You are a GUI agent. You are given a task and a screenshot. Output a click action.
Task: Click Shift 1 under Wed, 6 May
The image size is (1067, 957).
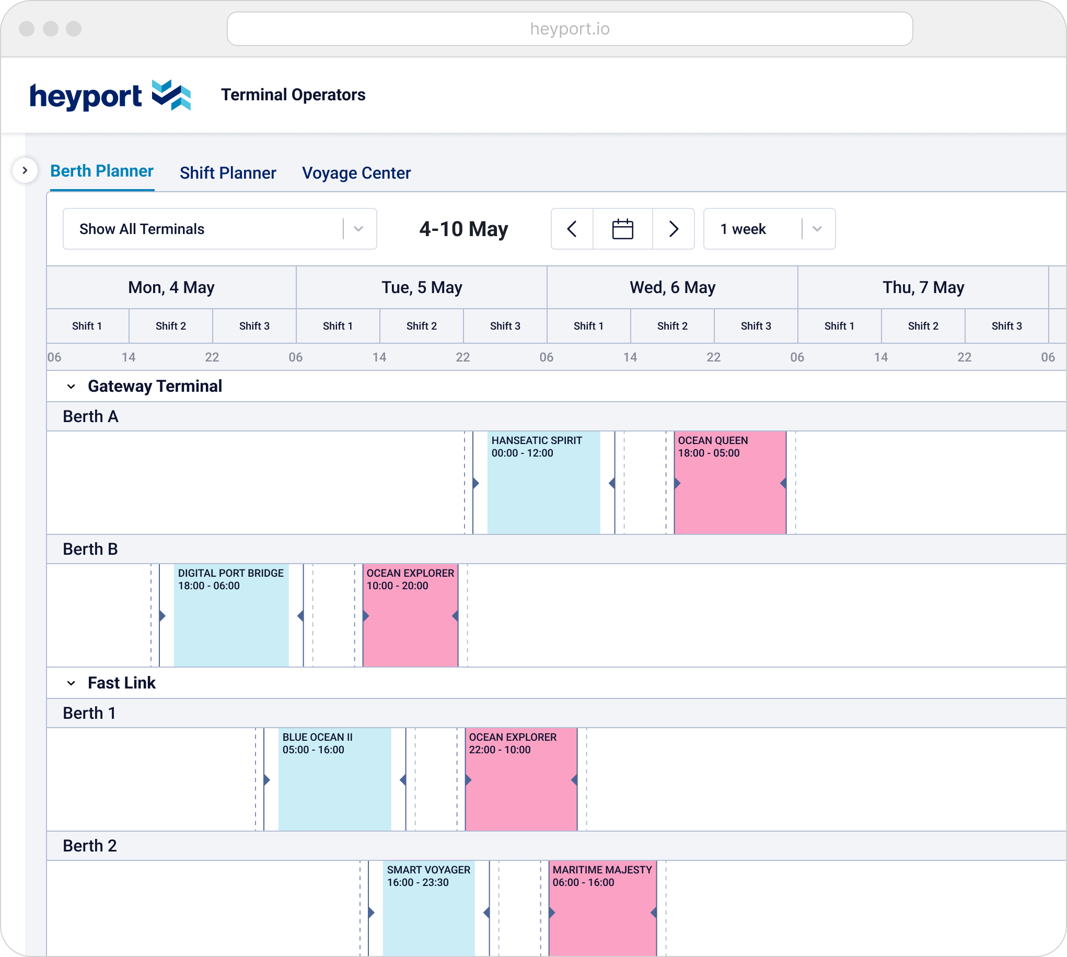(589, 326)
